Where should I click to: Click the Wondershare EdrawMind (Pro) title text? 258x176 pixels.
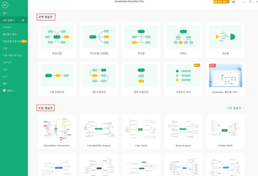coord(129,1)
